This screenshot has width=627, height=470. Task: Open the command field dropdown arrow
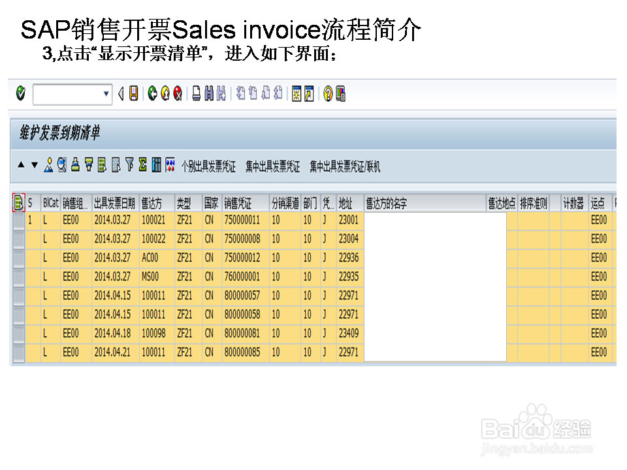[106, 94]
